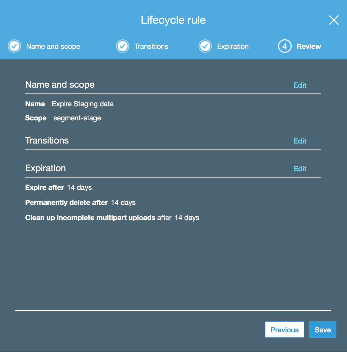Click the Expiration section heading
Screen dimensions: 347x352
point(45,168)
